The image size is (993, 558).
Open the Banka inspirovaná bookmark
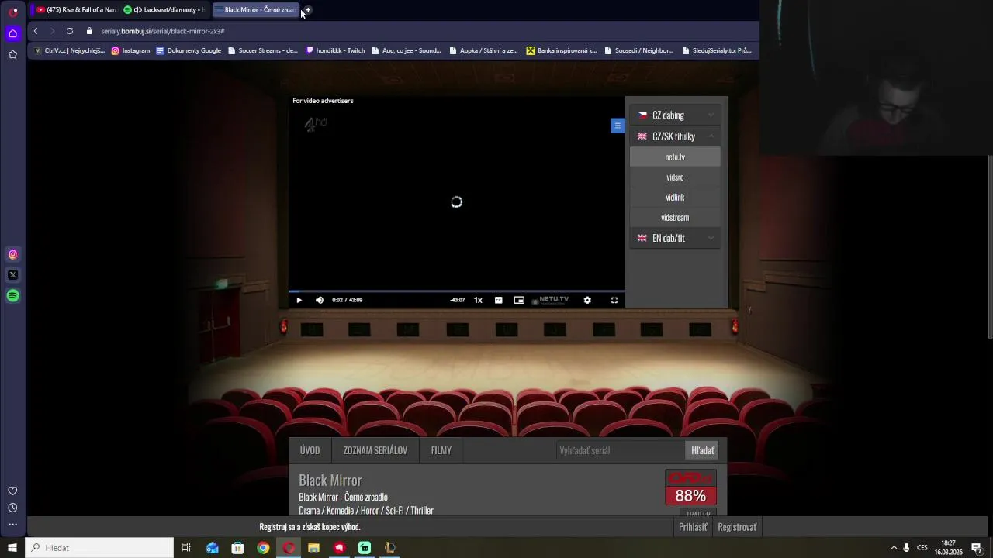(562, 50)
